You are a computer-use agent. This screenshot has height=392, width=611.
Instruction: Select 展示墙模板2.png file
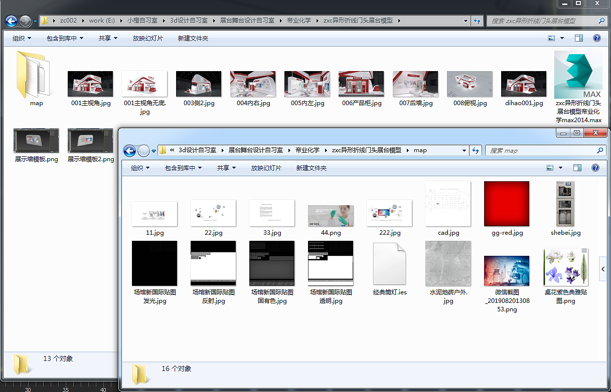(x=90, y=140)
